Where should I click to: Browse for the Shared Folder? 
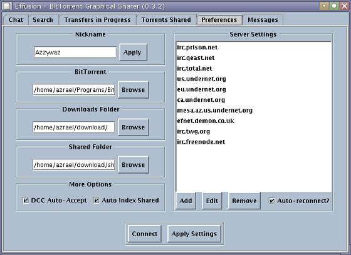[x=133, y=165]
